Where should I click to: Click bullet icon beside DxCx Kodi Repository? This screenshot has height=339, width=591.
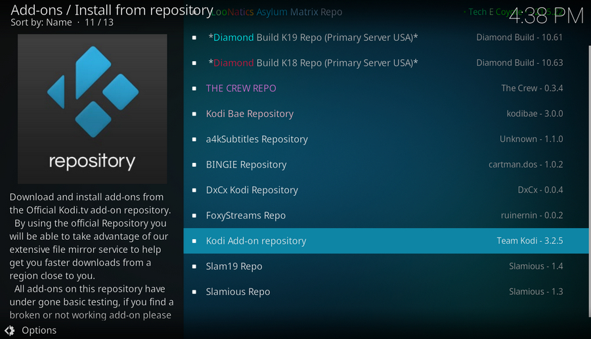[194, 191]
